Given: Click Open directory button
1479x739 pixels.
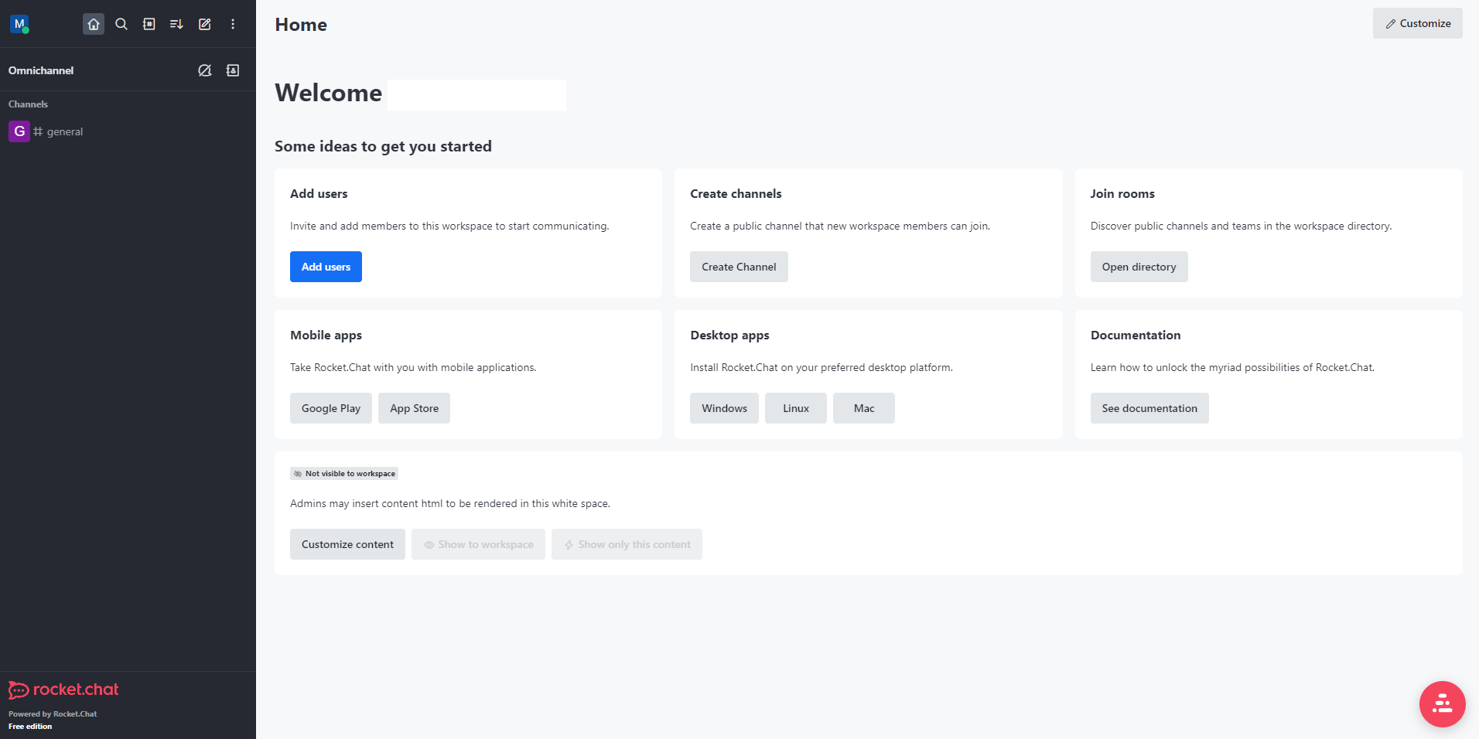Looking at the screenshot, I should coord(1139,267).
